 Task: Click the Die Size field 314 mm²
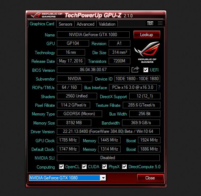tap(120, 52)
